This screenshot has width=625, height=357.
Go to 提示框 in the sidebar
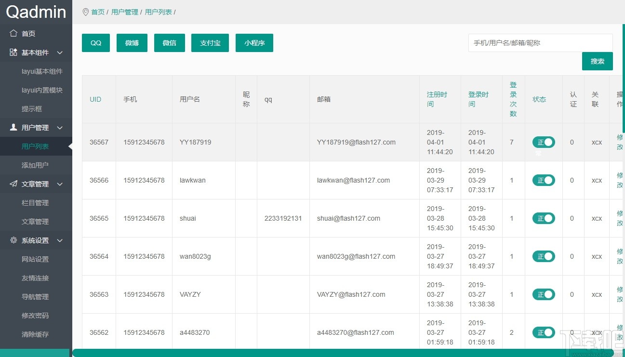coord(36,109)
